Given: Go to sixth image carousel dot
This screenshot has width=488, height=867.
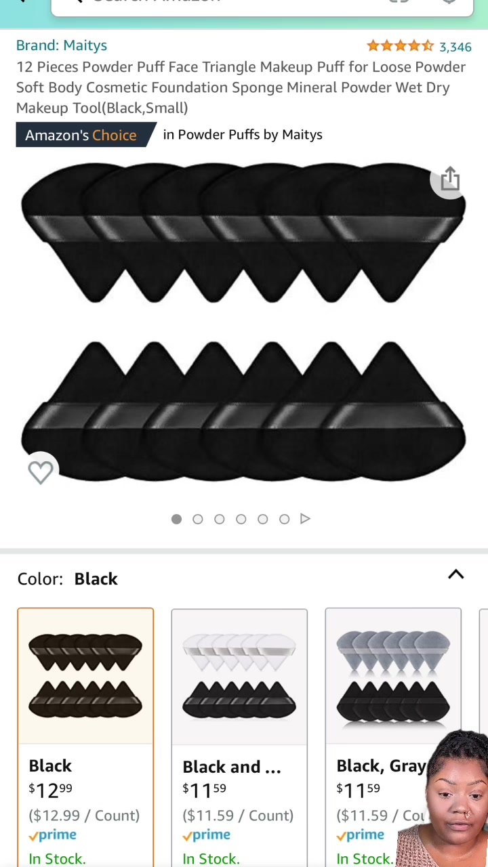Looking at the screenshot, I should tap(285, 519).
